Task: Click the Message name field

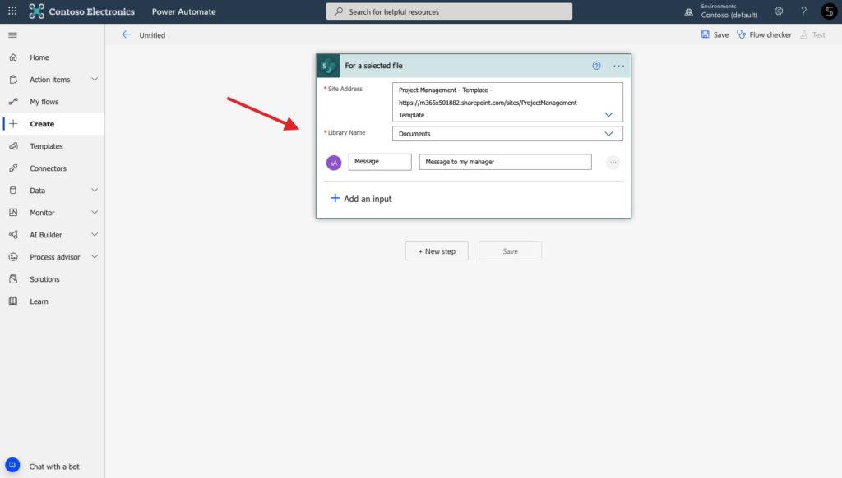Action: (380, 162)
